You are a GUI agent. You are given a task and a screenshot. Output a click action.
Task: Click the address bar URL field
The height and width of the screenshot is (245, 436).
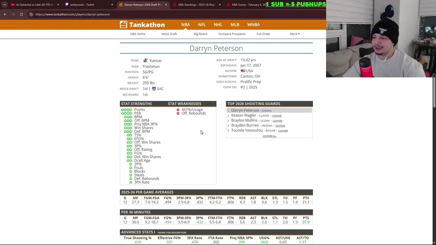click(73, 14)
